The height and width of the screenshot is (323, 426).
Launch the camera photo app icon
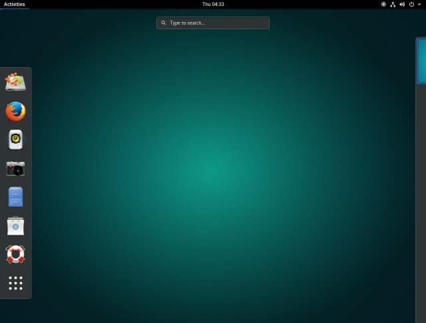[15, 169]
